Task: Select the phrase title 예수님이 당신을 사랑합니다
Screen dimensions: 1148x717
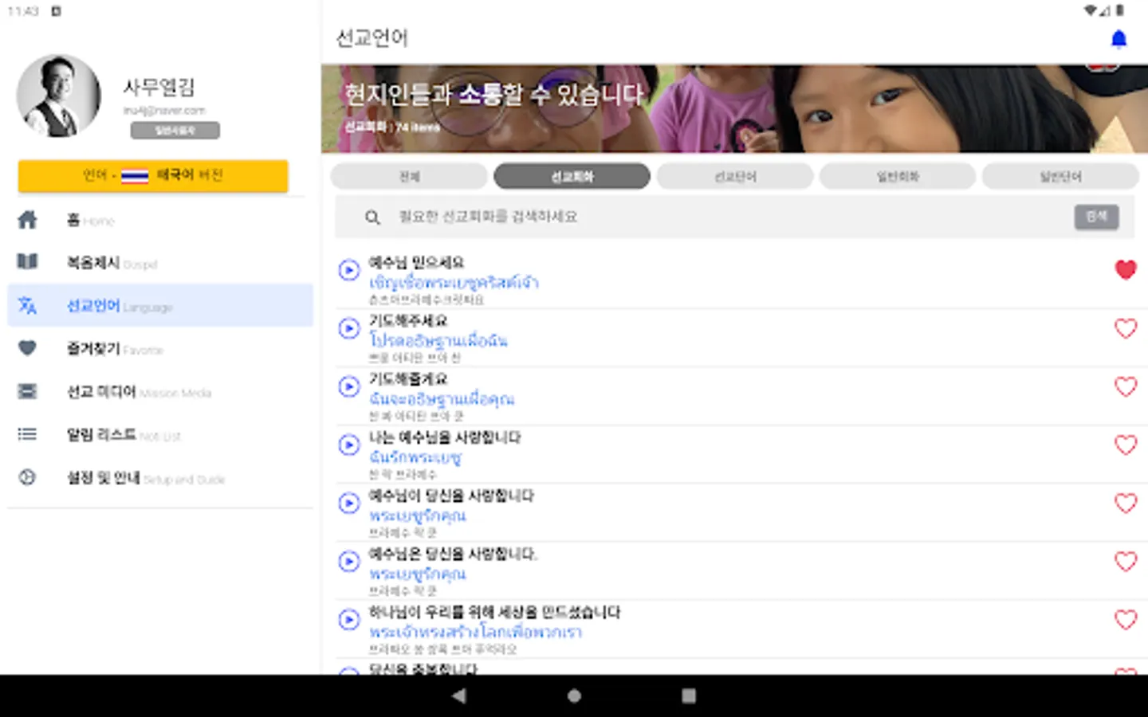Action: (x=451, y=496)
